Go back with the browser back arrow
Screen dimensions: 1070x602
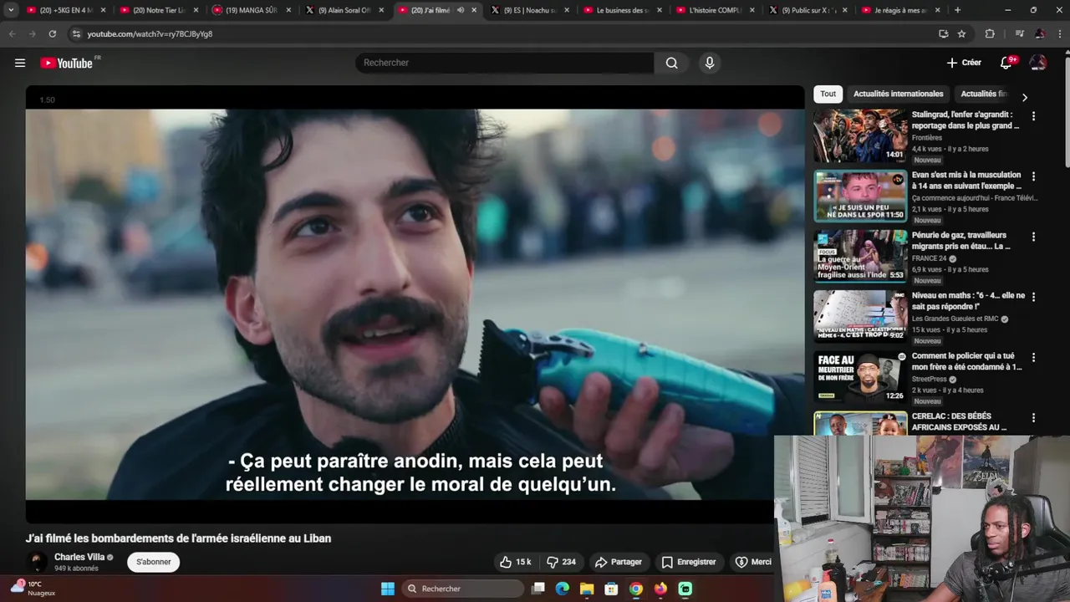(12, 33)
